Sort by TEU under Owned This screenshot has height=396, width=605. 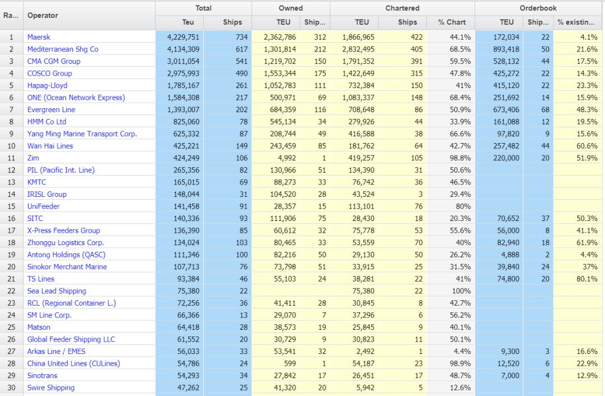click(x=276, y=22)
